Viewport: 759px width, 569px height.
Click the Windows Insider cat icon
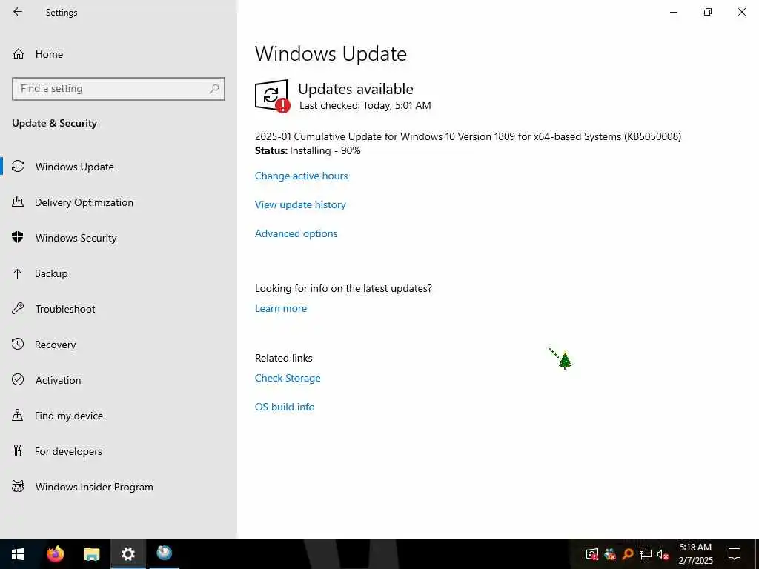click(x=18, y=487)
